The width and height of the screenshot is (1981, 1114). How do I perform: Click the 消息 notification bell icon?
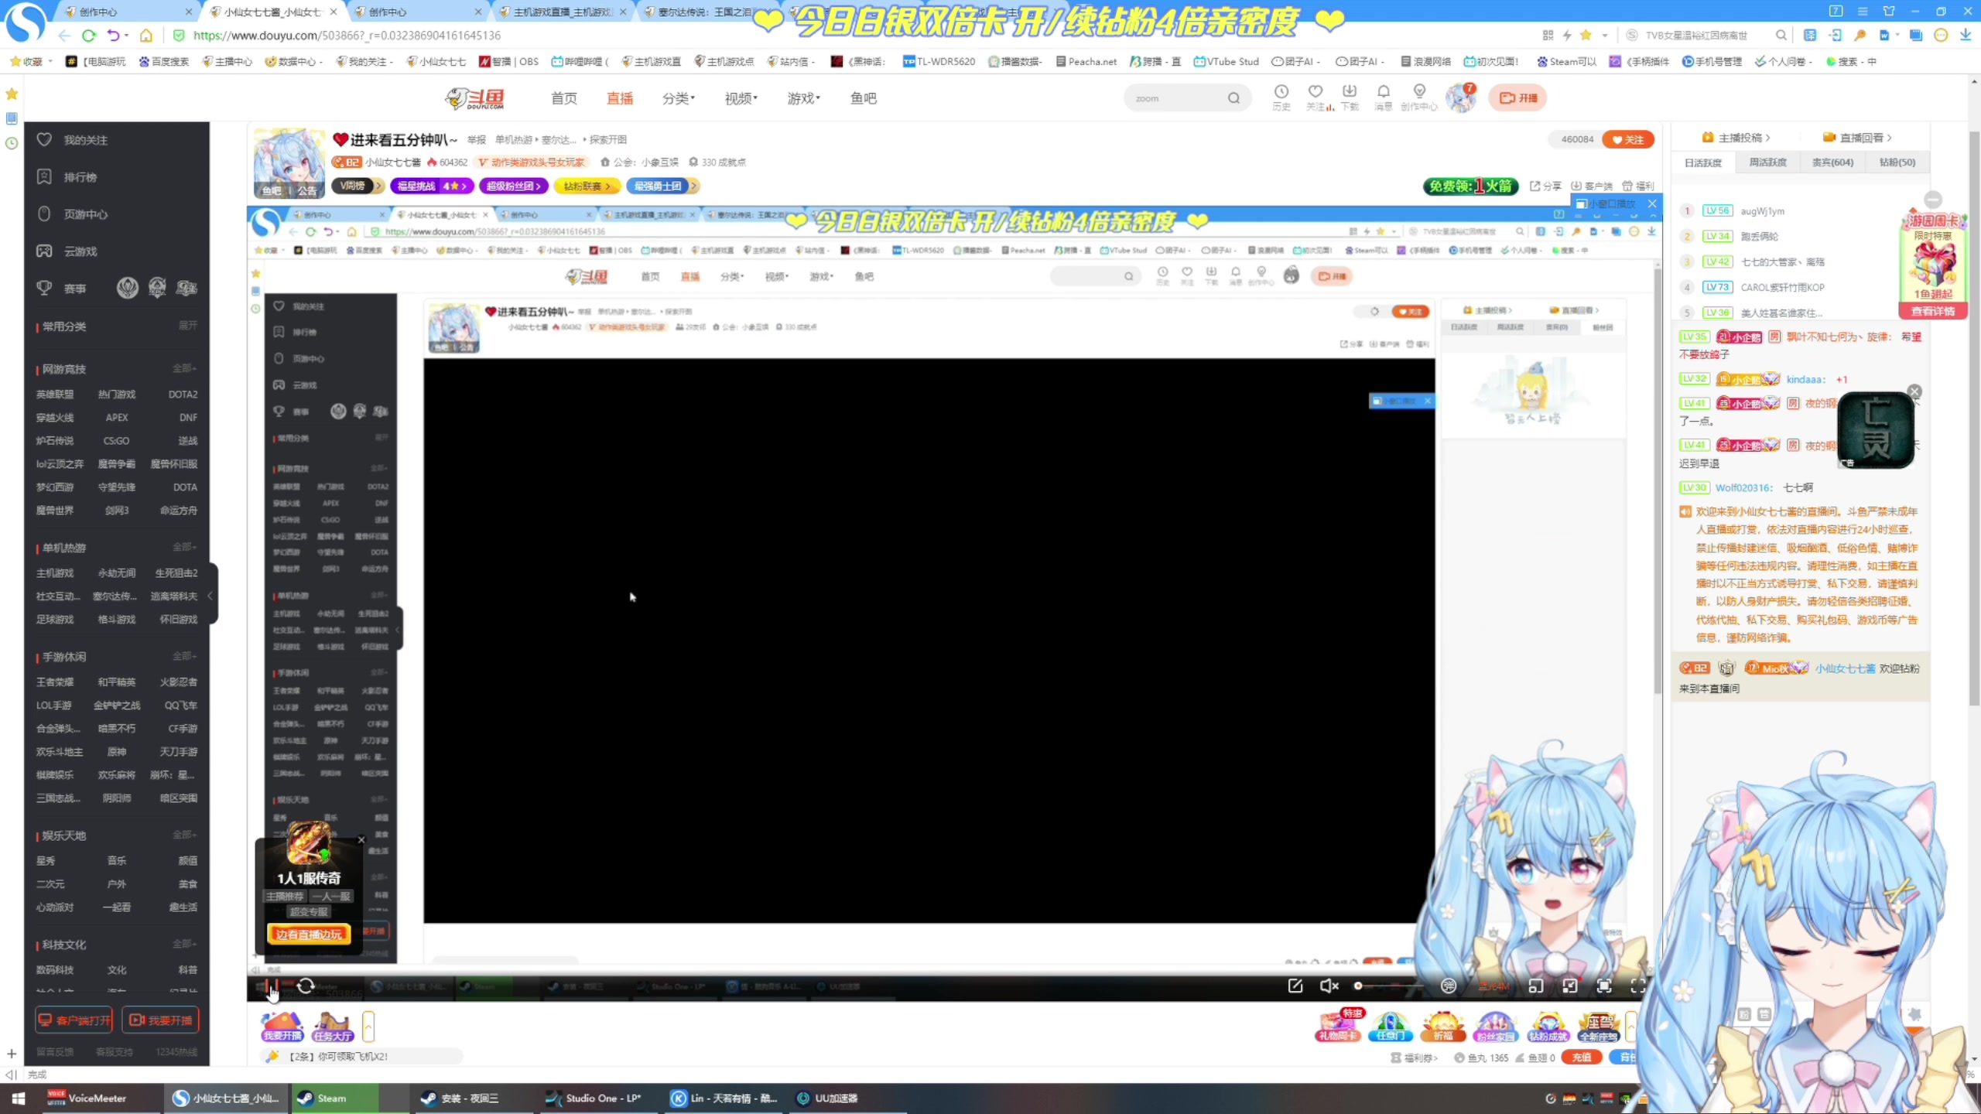[1383, 92]
